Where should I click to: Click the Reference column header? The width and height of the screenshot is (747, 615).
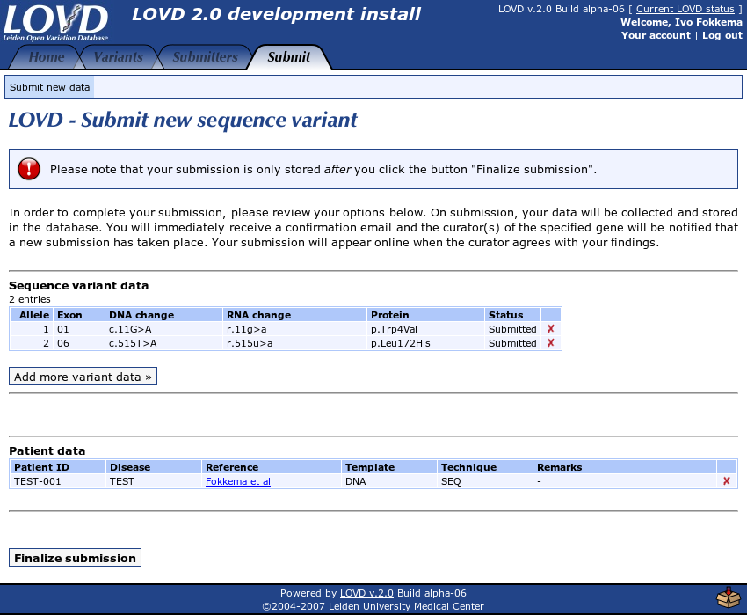pyautogui.click(x=271, y=467)
